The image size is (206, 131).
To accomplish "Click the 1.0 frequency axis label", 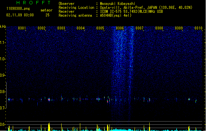I will 3,59.
